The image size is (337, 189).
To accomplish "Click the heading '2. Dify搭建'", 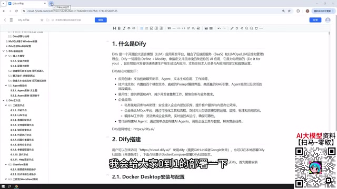I will (x=126, y=140).
